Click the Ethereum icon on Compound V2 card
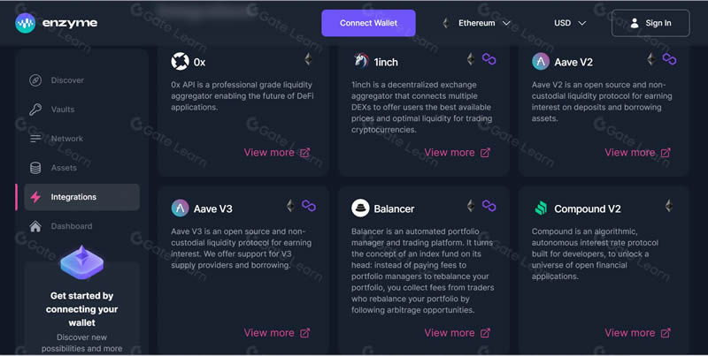This screenshot has width=708, height=356. 669,206
